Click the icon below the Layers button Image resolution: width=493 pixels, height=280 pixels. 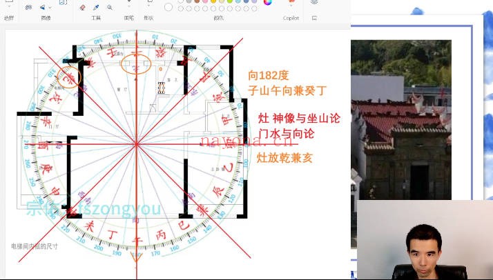(x=314, y=18)
